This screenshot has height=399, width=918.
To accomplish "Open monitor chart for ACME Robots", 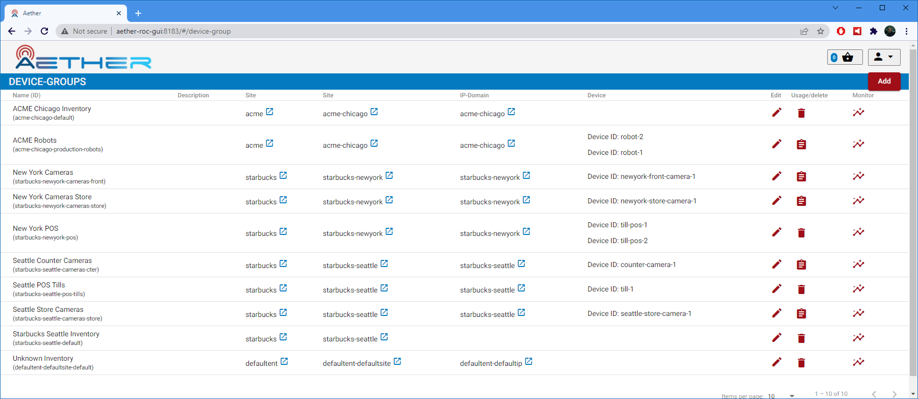I will pyautogui.click(x=858, y=144).
